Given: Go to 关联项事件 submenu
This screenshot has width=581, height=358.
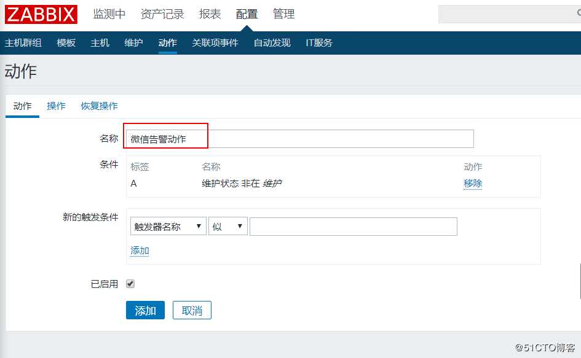Looking at the screenshot, I should tap(215, 43).
